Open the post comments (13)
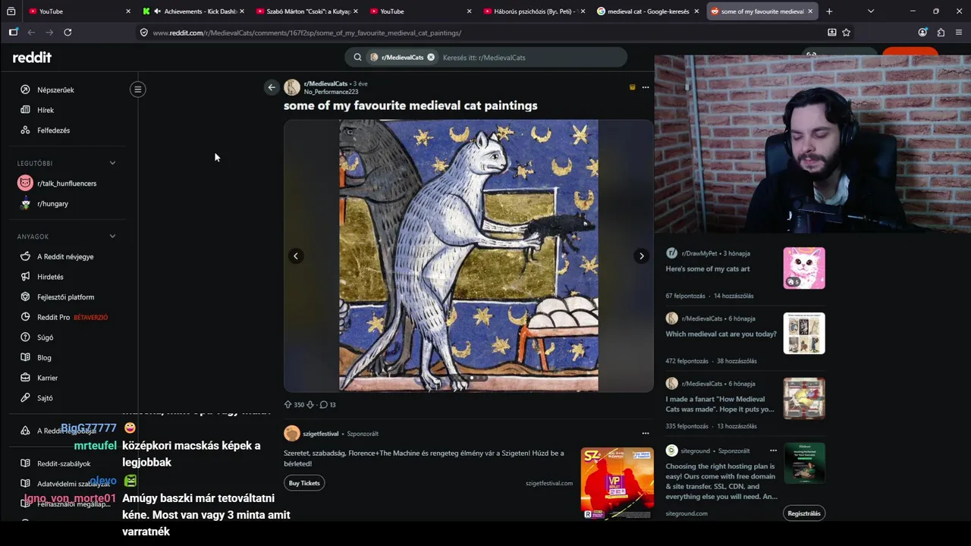The width and height of the screenshot is (971, 546). coord(328,405)
